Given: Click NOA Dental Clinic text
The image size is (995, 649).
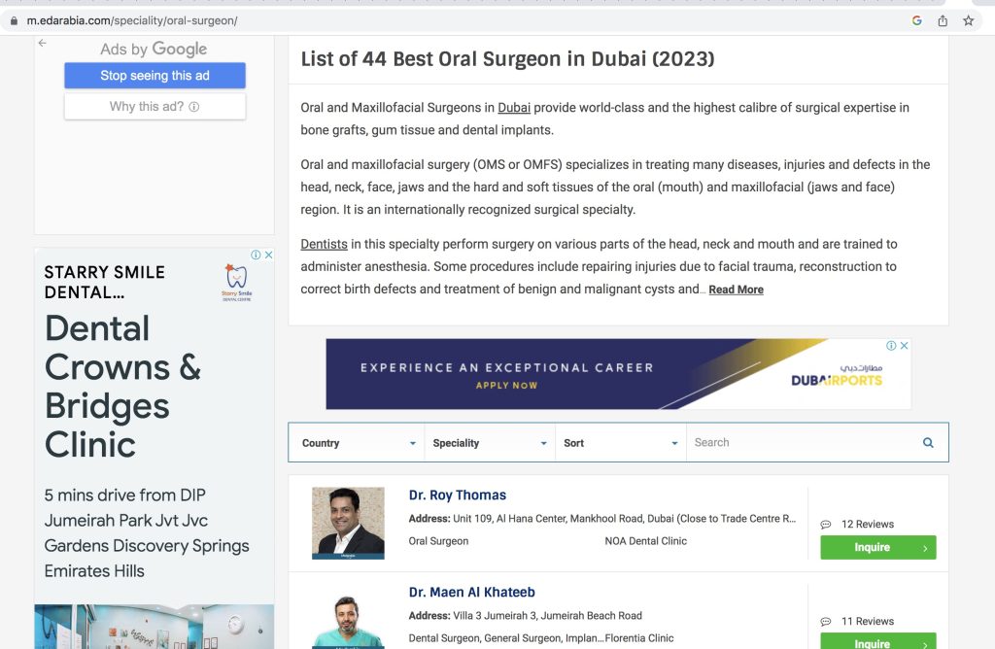Looking at the screenshot, I should click(x=645, y=541).
